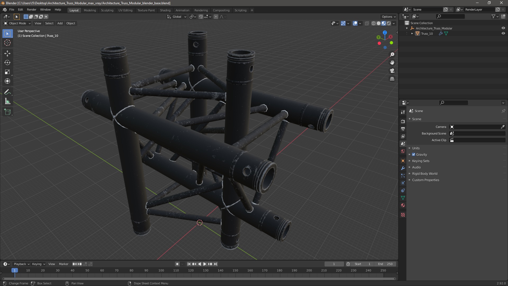This screenshot has width=508, height=286.
Task: Open Material properties tab
Action: pos(403,205)
